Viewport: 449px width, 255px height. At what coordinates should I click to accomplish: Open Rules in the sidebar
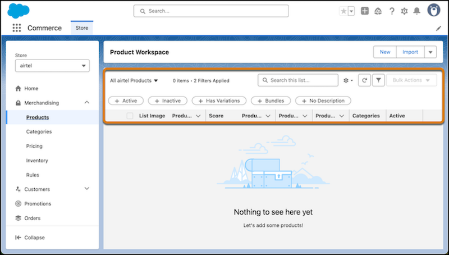(x=33, y=175)
